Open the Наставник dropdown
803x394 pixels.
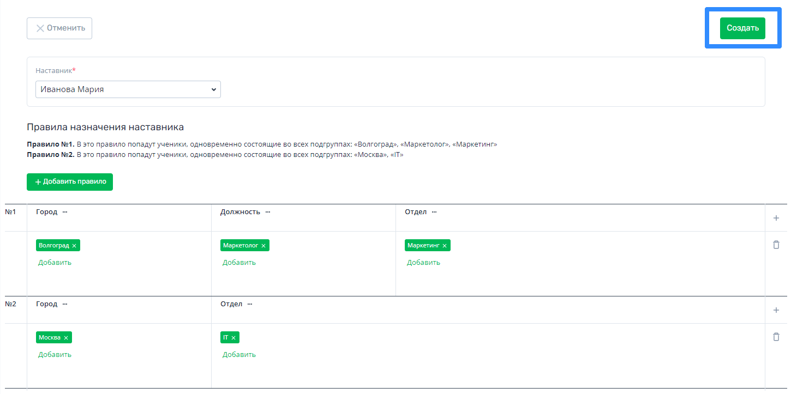[128, 90]
